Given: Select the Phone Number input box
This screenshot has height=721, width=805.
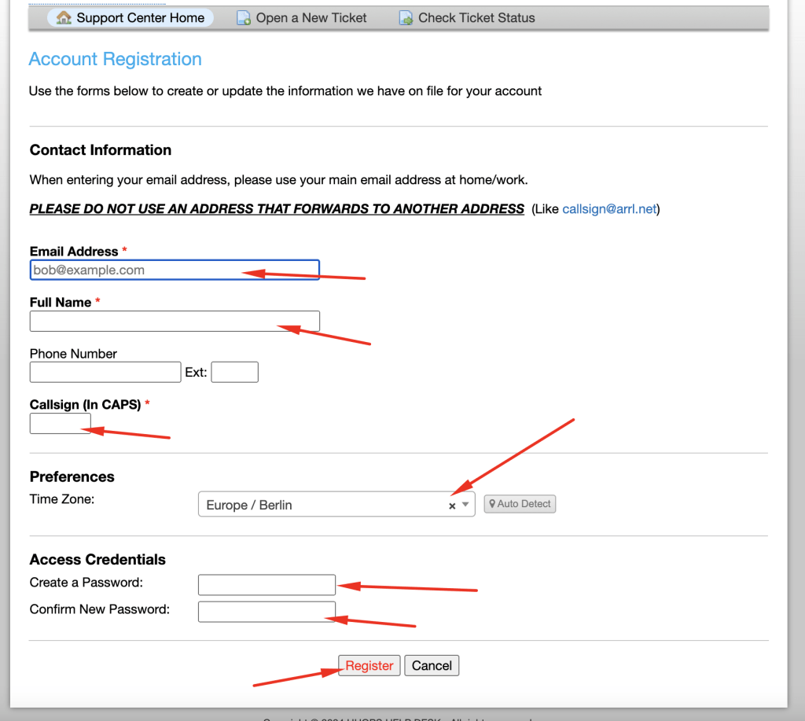Looking at the screenshot, I should 105,372.
